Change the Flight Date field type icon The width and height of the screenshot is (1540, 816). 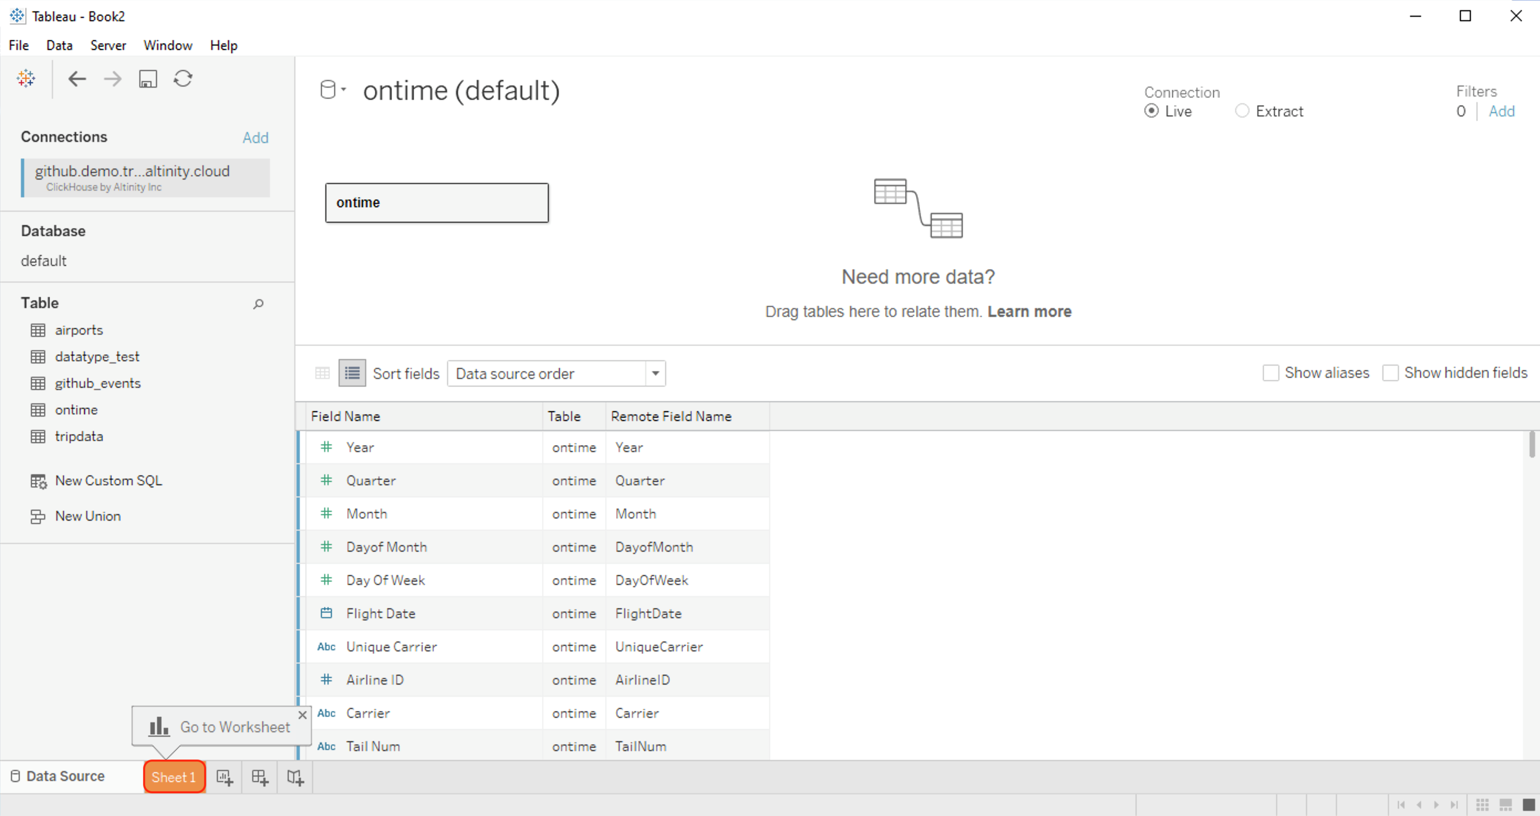coord(326,613)
